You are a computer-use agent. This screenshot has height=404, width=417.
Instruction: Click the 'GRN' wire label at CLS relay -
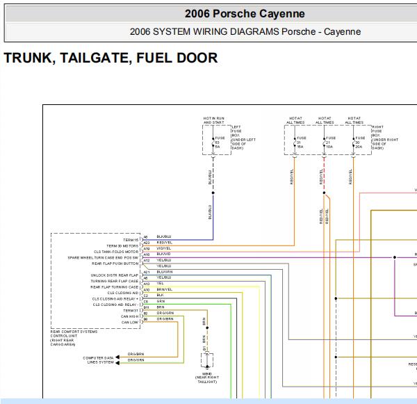coord(161,301)
